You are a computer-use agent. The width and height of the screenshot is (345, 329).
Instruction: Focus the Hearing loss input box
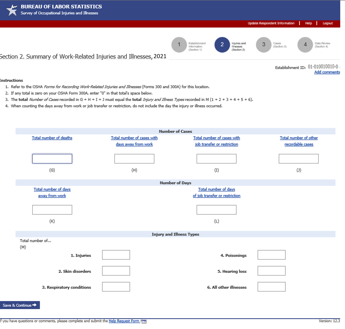[271, 271]
